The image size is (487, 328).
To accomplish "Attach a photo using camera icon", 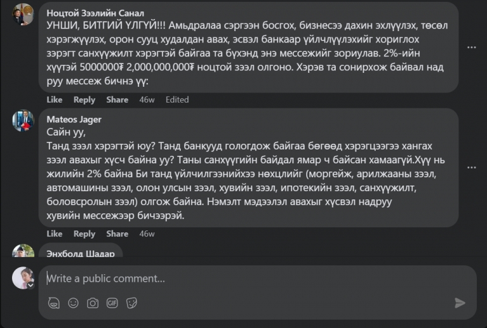I will point(93,303).
